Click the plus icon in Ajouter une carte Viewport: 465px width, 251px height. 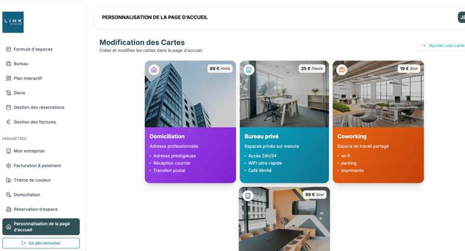[424, 45]
